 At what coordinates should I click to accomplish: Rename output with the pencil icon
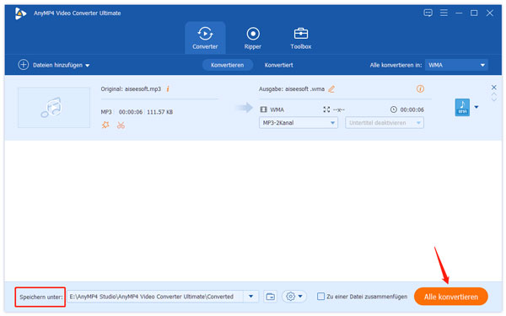pos(331,89)
